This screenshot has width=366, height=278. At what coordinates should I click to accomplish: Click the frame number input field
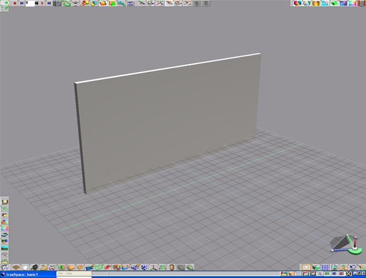pos(30,3)
